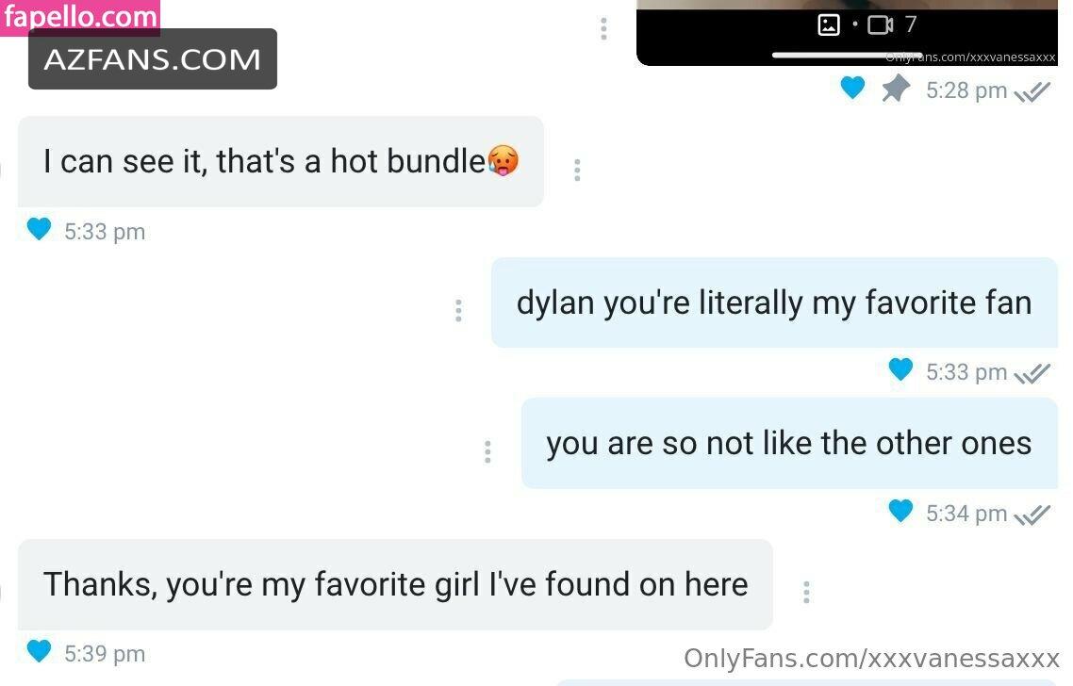Click the OnlyFans.com/xxxvanessaxxx link at bottom
The height and width of the screenshot is (686, 1073).
(871, 659)
